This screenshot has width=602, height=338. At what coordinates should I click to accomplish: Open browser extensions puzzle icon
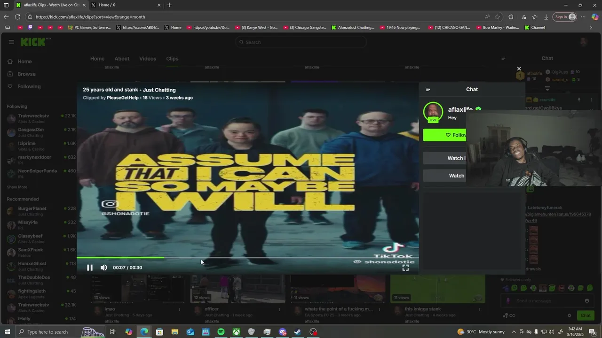(511, 17)
